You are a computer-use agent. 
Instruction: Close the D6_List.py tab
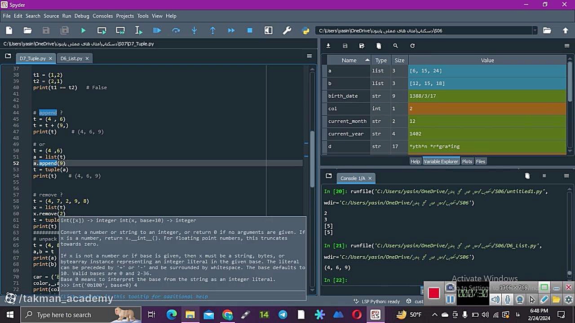(87, 58)
